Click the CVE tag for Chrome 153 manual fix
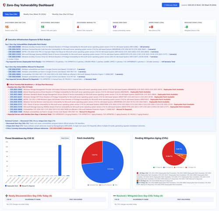This screenshot has width=219, height=211. (x=14, y=69)
